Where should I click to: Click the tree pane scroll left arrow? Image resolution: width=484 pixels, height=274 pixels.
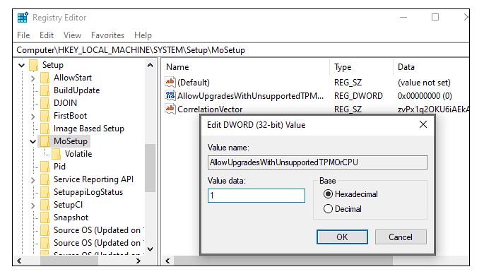pyautogui.click(x=19, y=261)
